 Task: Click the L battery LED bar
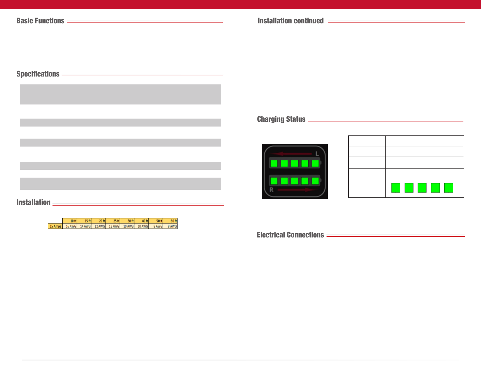[295, 163]
